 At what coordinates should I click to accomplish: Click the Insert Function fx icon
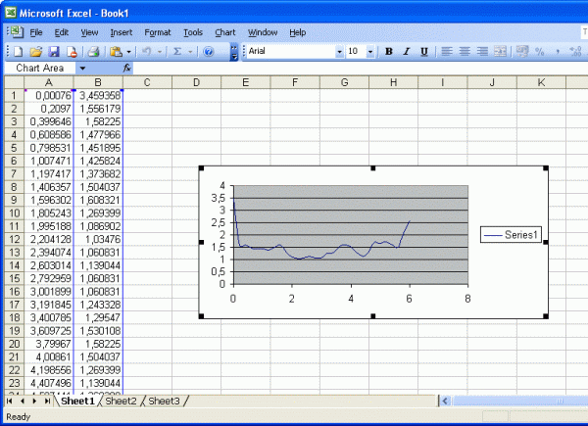(x=127, y=69)
